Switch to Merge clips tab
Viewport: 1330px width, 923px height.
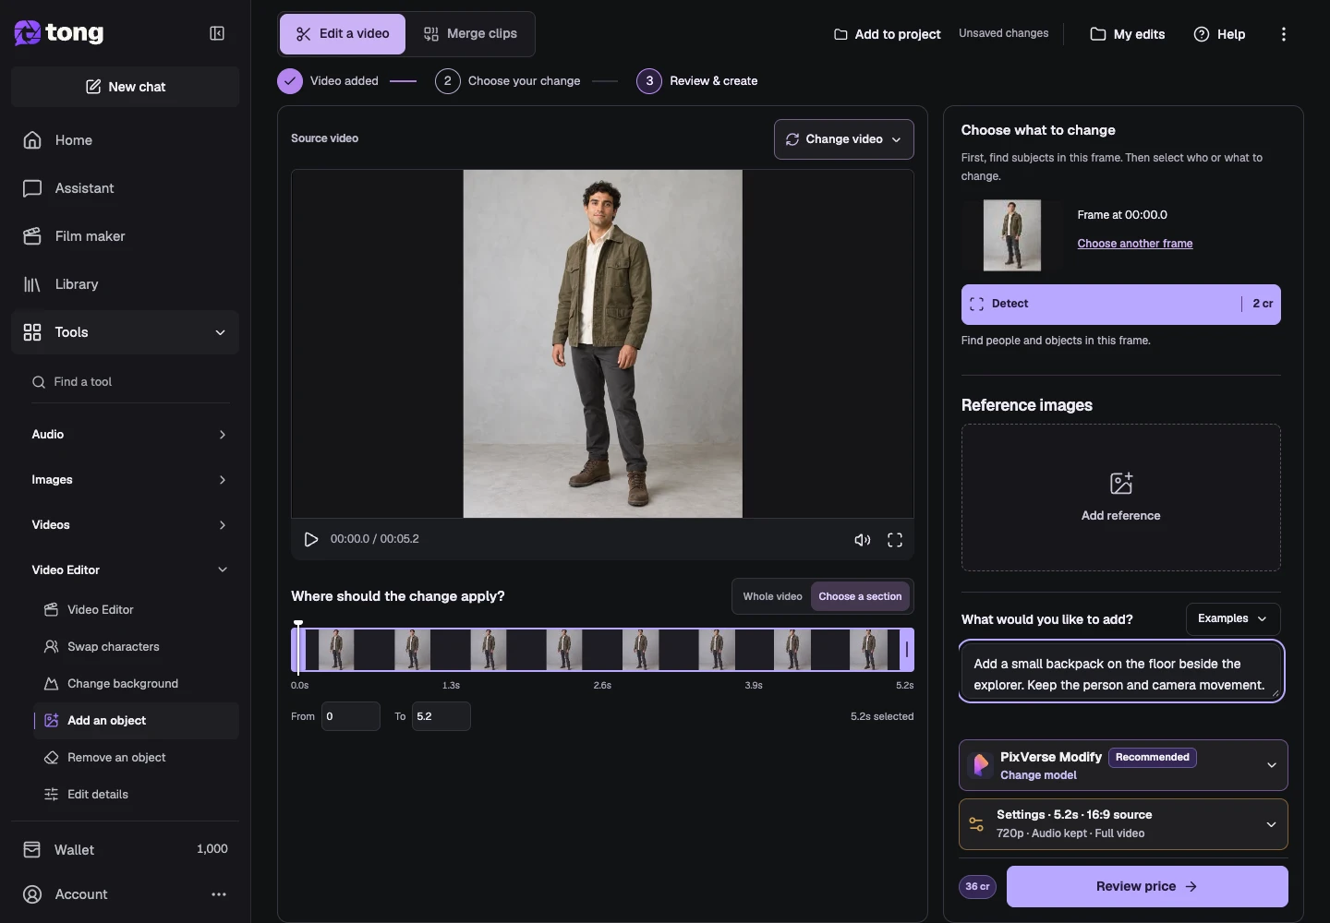(470, 34)
